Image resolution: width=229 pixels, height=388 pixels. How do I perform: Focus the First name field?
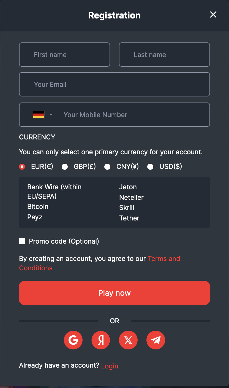click(64, 55)
